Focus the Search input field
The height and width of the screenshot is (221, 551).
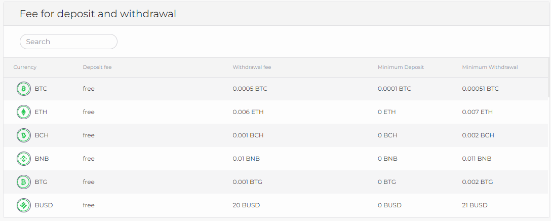pyautogui.click(x=68, y=42)
